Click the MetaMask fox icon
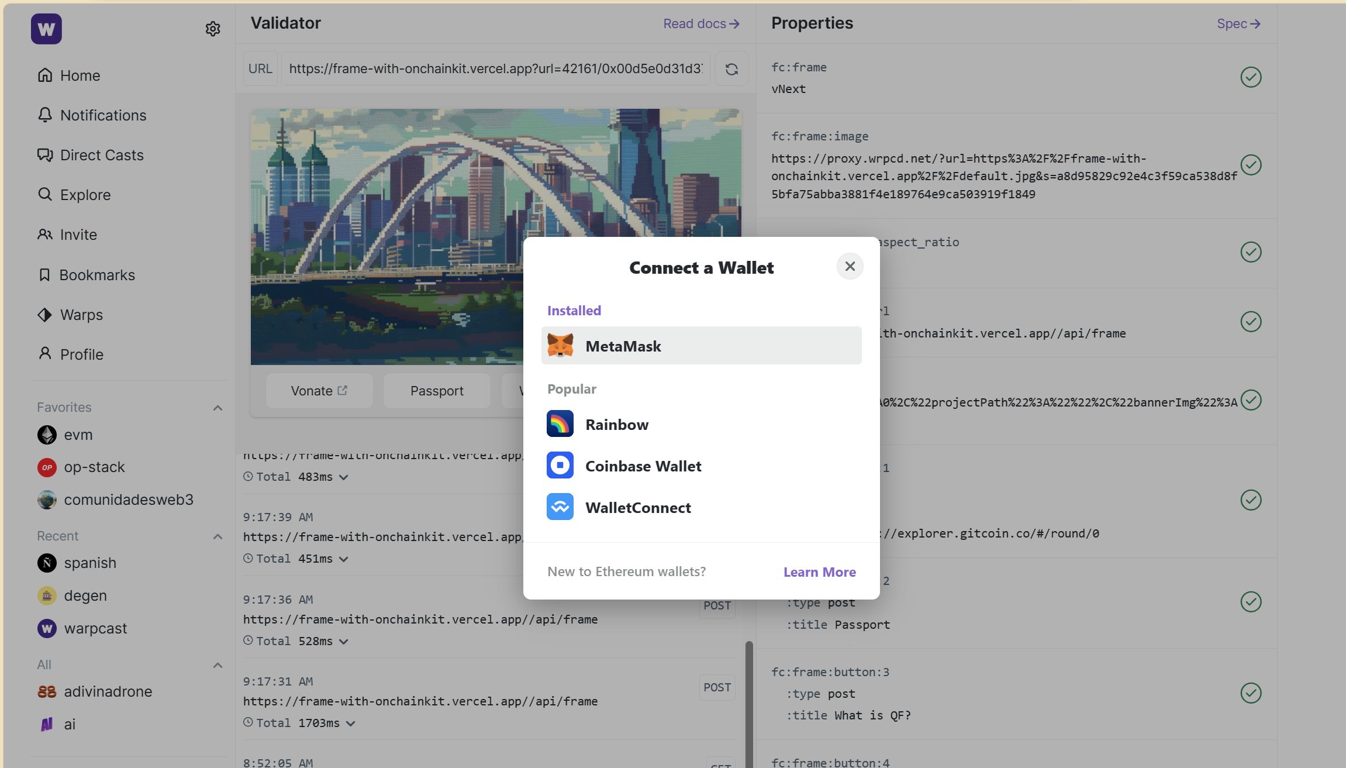The width and height of the screenshot is (1346, 768). tap(560, 346)
